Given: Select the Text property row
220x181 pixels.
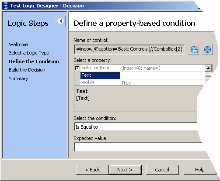Looking at the screenshot, I should (143, 75).
